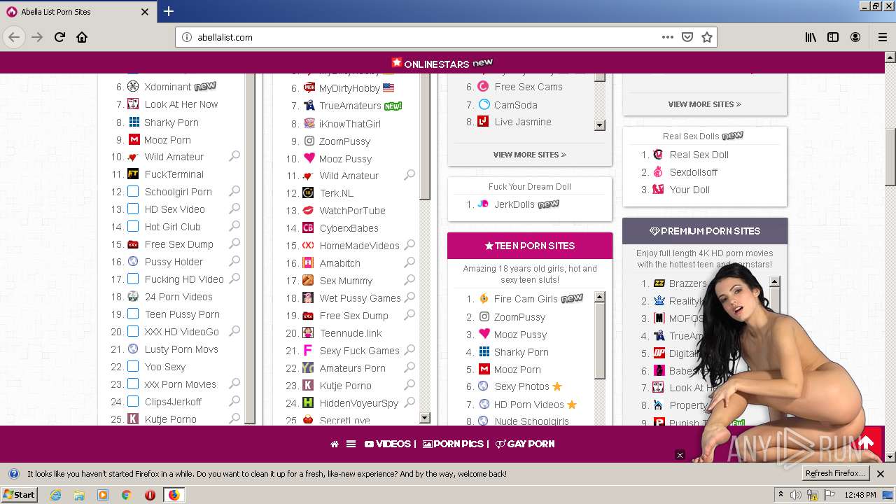Click the magnifier beside Sex Mummy
Screen dimensions: 896x504
[x=410, y=279]
